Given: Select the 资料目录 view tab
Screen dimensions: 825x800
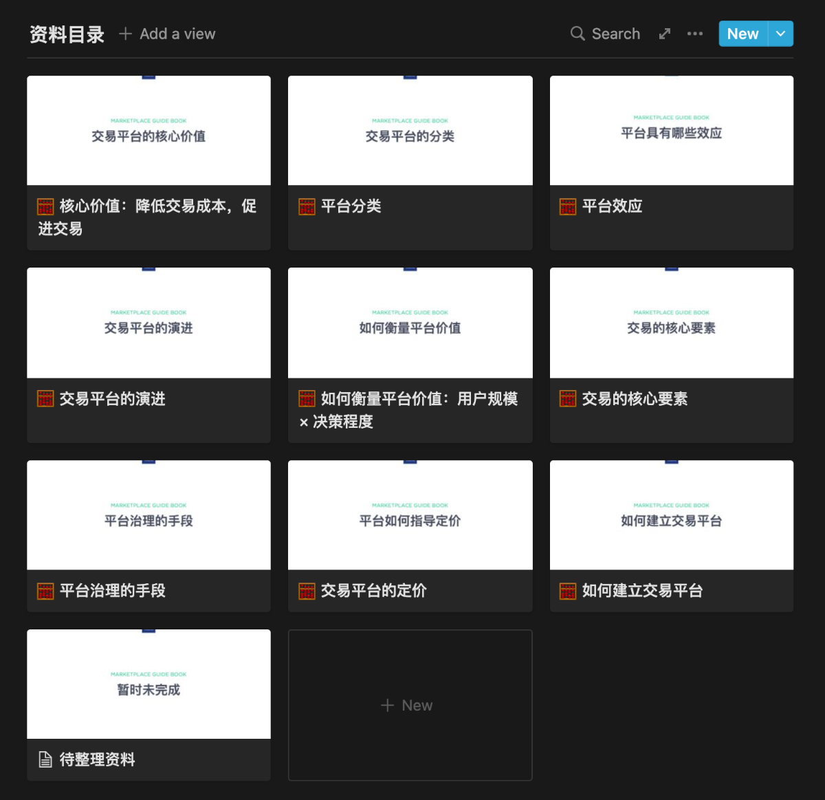Looking at the screenshot, I should [67, 34].
